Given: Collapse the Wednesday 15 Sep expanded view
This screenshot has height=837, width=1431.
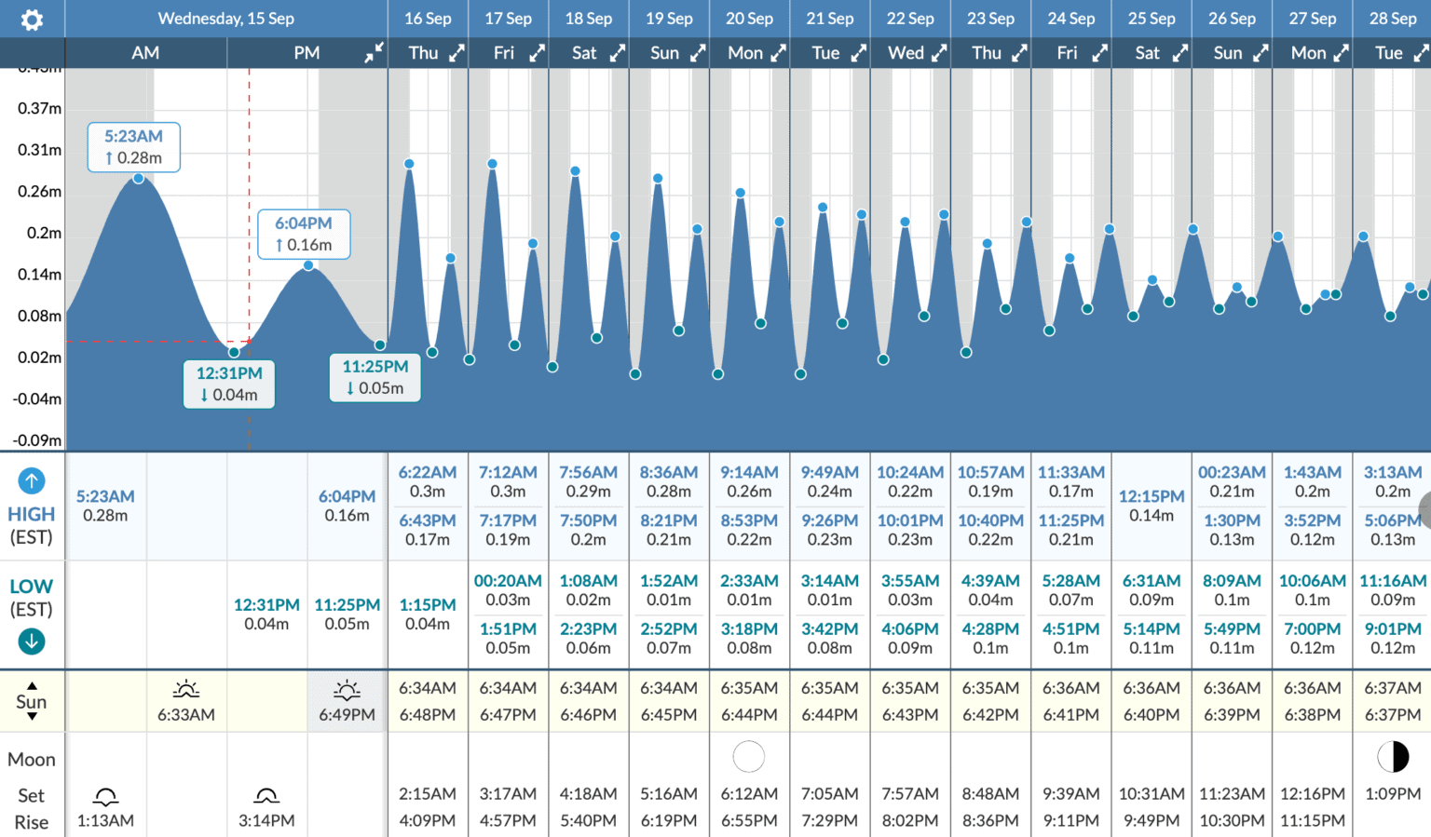Looking at the screenshot, I should pos(374,54).
